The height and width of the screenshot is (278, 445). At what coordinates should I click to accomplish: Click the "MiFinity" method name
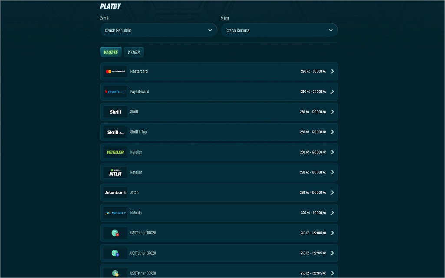pos(136,213)
